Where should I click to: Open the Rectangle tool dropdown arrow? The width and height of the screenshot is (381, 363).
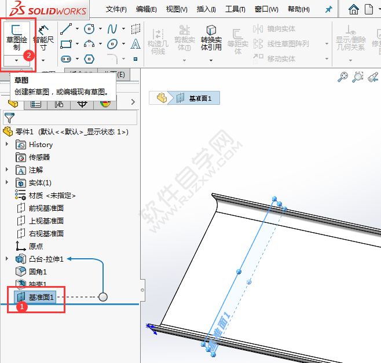(77, 44)
